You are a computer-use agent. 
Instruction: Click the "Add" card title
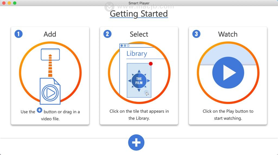click(50, 34)
